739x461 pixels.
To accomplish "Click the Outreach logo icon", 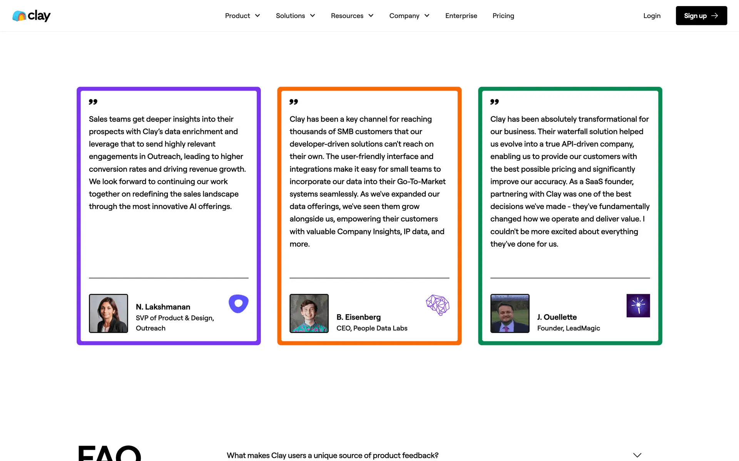I will click(239, 304).
